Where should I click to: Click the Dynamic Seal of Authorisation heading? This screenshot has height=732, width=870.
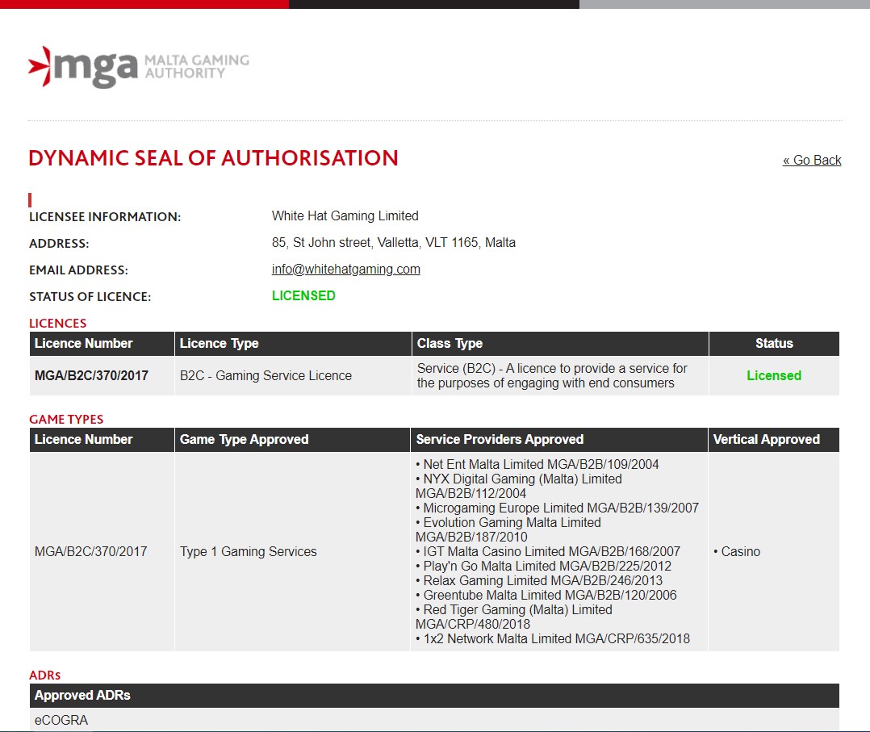[x=214, y=158]
